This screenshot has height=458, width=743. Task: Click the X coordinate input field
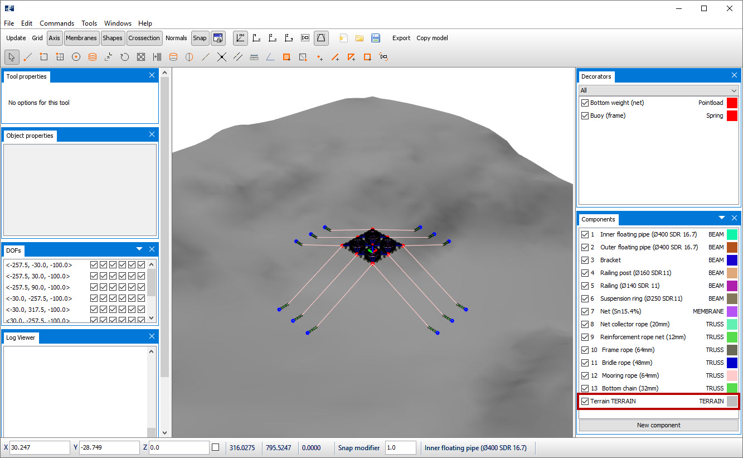click(x=40, y=447)
